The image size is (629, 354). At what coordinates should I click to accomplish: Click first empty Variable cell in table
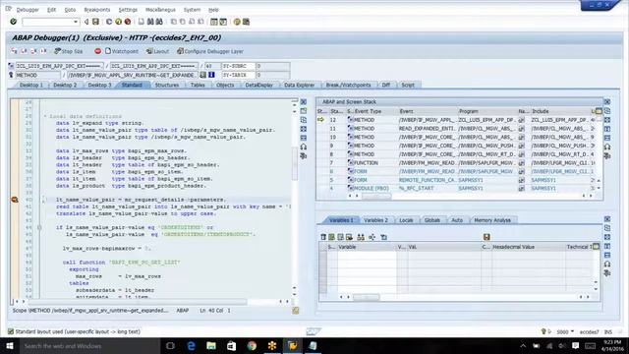tap(367, 256)
